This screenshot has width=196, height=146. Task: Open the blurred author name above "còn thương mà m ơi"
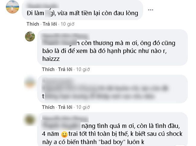66,36
